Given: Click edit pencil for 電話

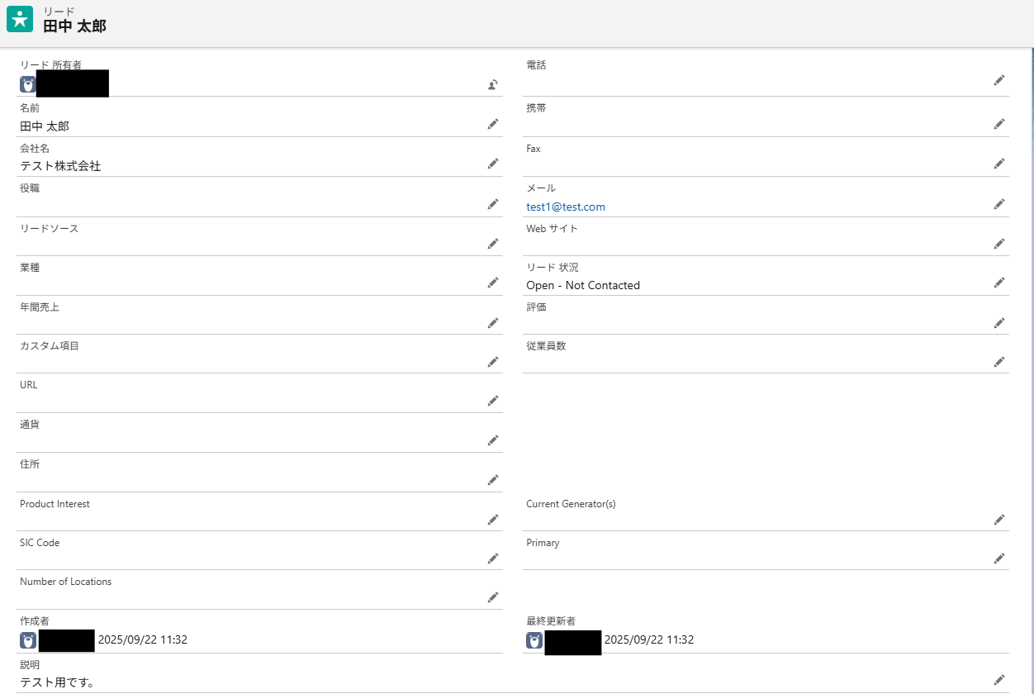Looking at the screenshot, I should tap(999, 80).
